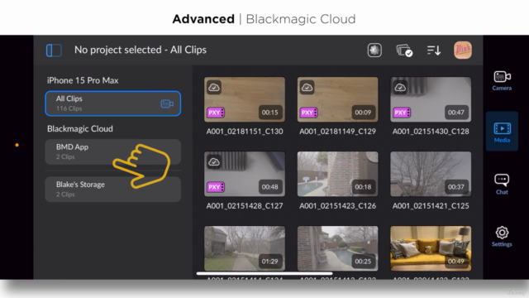This screenshot has width=529, height=298.
Task: Open clip thumbnail A001_02181149_C129
Action: tap(338, 99)
